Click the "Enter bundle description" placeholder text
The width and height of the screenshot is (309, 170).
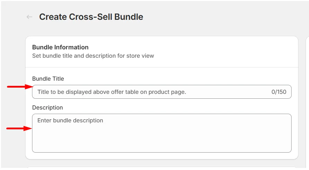pos(70,120)
